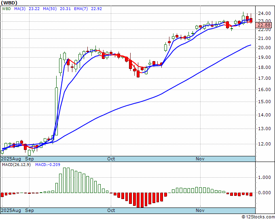Click the Sep label on MACD axis
The height and width of the screenshot is (220, 275).
[x=29, y=210]
